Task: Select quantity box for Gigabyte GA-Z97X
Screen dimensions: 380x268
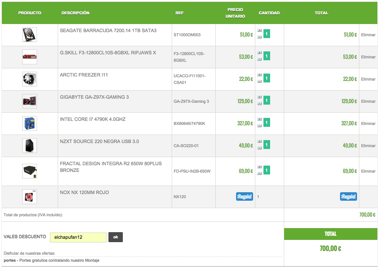Action: (x=266, y=100)
